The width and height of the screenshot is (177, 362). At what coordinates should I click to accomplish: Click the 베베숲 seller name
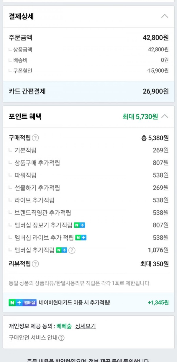pyautogui.click(x=64, y=326)
